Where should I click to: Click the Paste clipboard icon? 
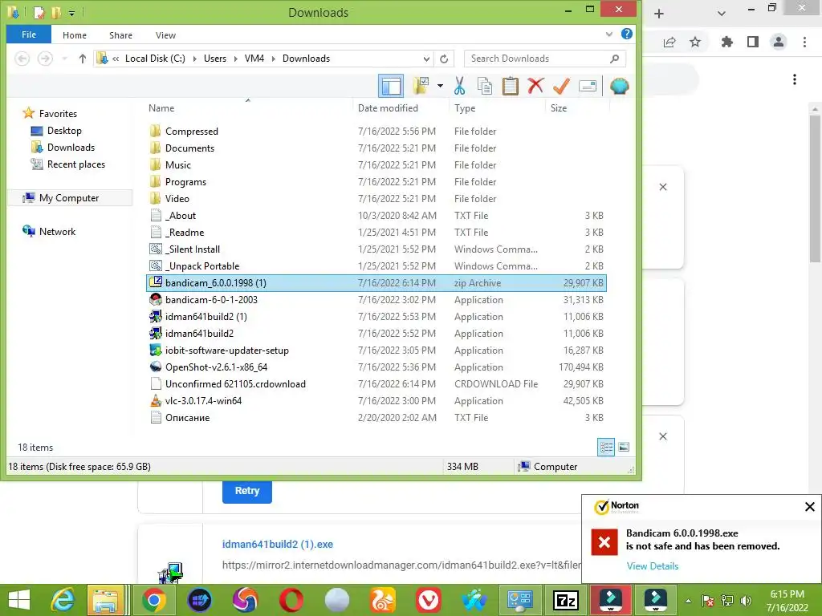point(510,86)
